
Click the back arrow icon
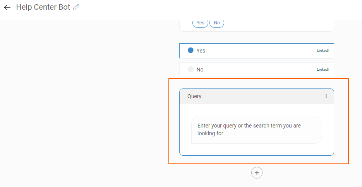click(7, 7)
